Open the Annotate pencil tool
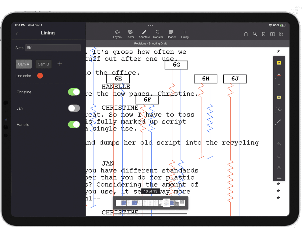 pyautogui.click(x=144, y=34)
